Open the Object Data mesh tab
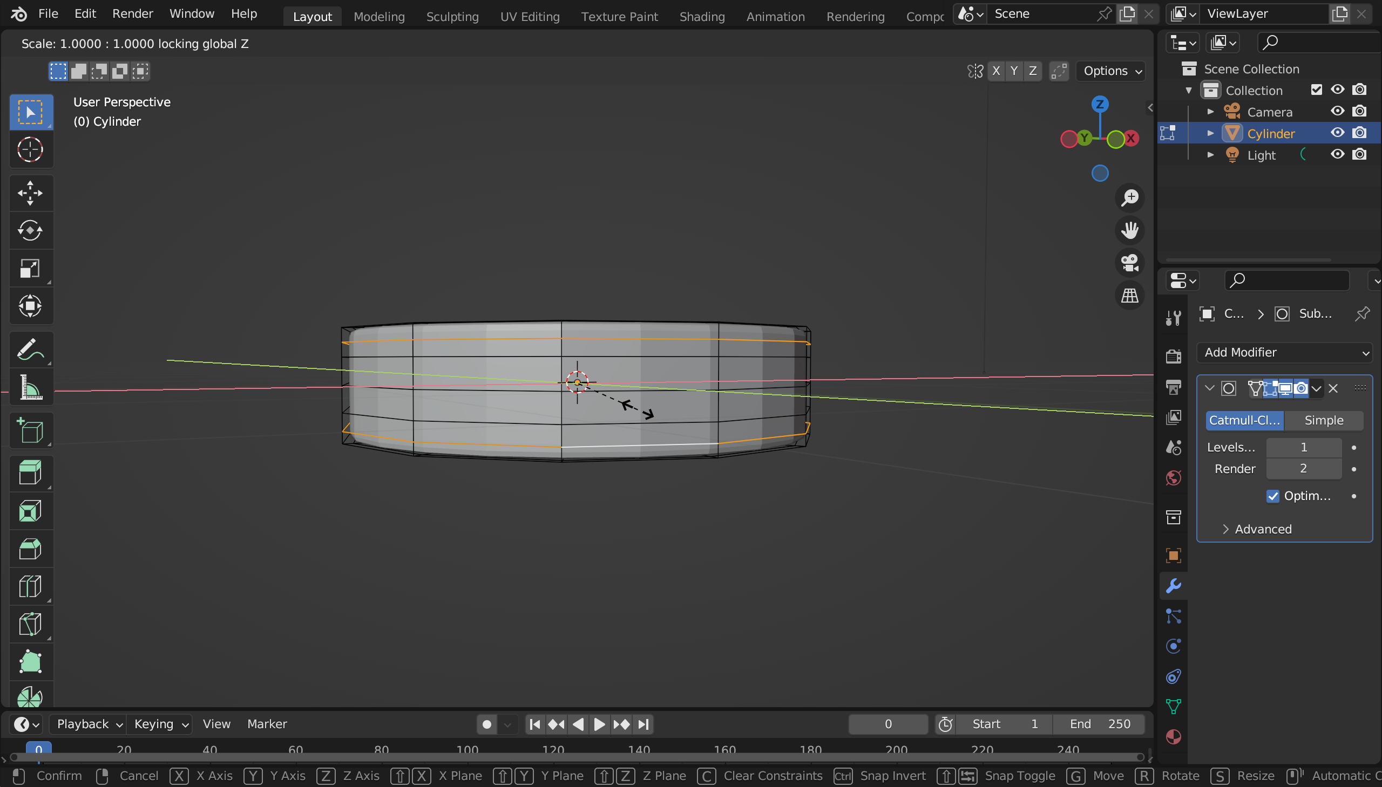The image size is (1382, 787). click(x=1173, y=707)
